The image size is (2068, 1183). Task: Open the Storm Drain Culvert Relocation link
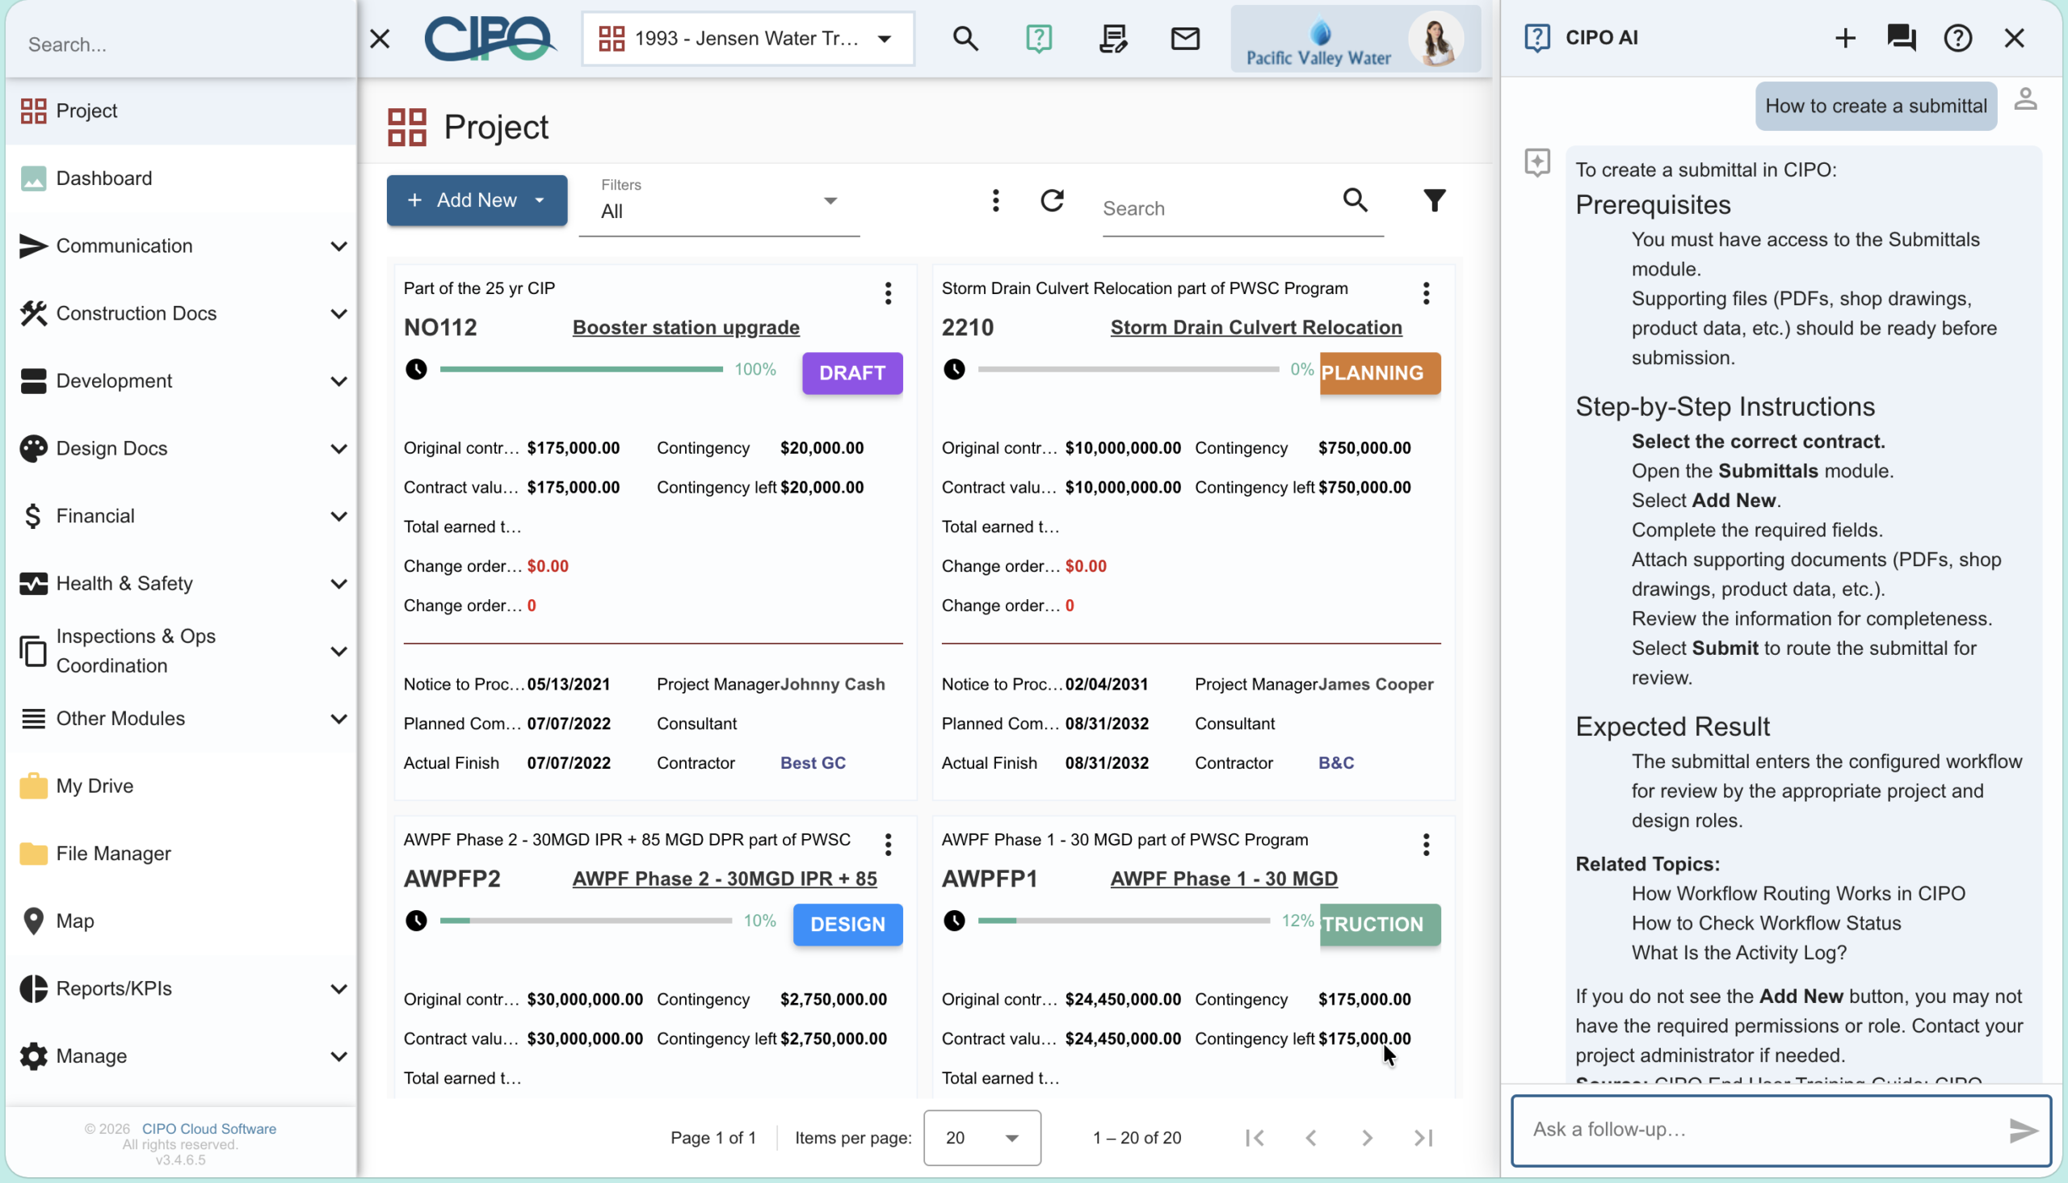pyautogui.click(x=1256, y=327)
